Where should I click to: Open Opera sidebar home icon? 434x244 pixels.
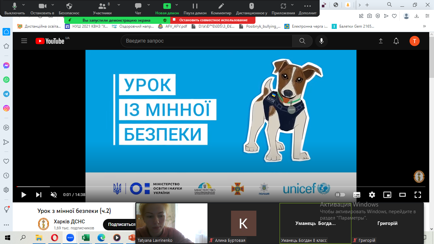click(x=6, y=32)
